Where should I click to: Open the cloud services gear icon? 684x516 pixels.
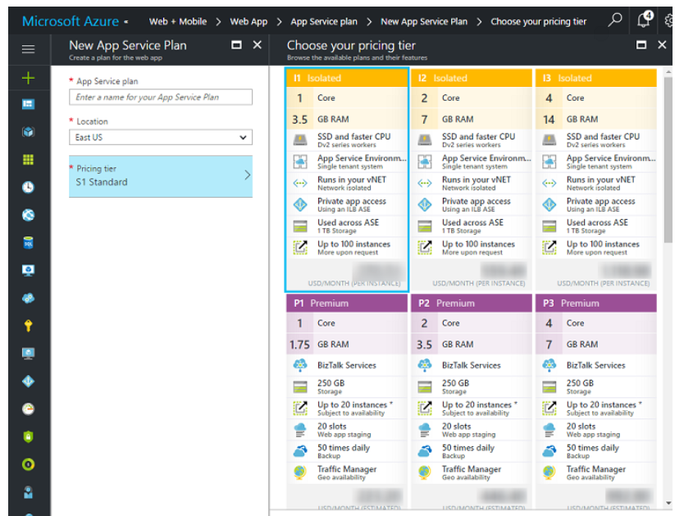click(x=29, y=299)
